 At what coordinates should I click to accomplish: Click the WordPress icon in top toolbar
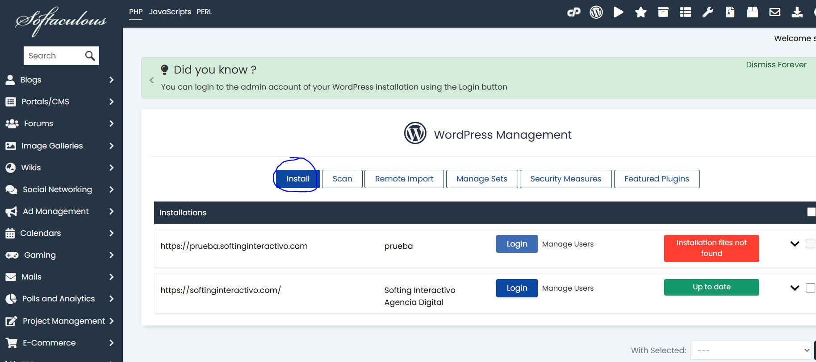[596, 12]
